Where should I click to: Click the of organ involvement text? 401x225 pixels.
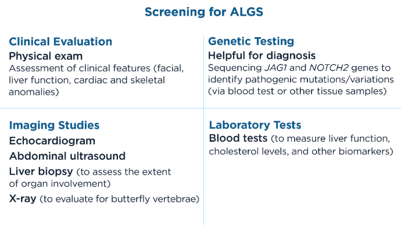point(60,184)
